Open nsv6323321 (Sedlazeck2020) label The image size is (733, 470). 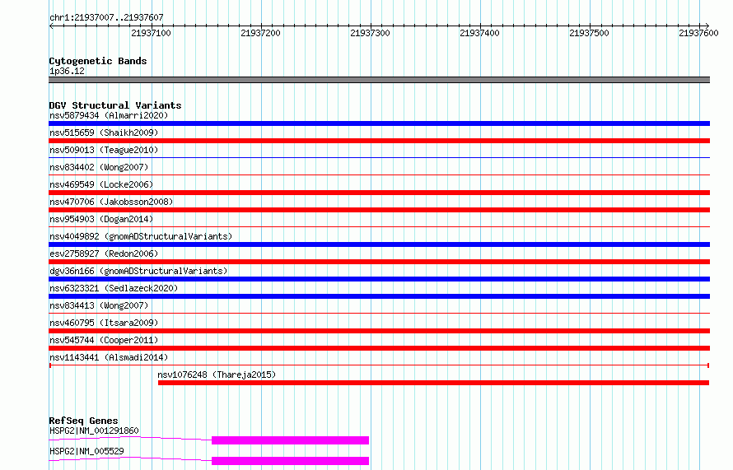pyautogui.click(x=114, y=288)
